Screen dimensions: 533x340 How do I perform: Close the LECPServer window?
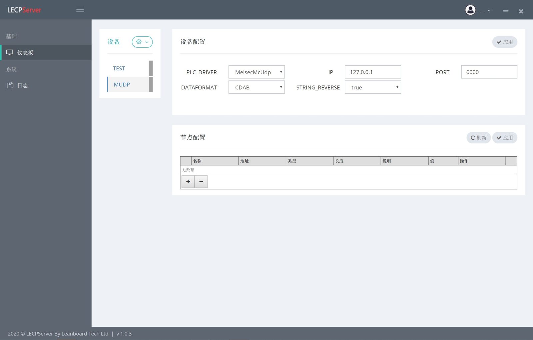[x=521, y=11]
